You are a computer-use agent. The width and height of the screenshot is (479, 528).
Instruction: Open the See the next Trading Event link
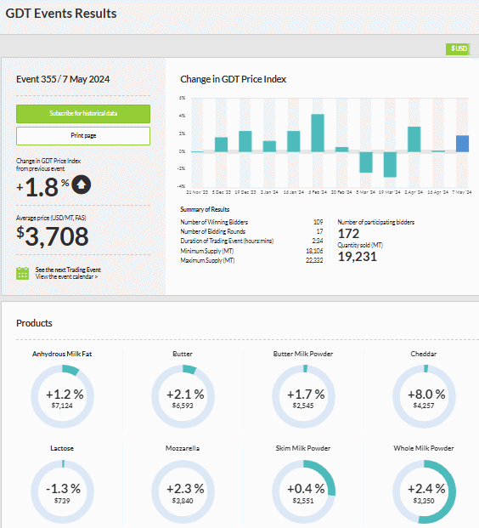(68, 270)
